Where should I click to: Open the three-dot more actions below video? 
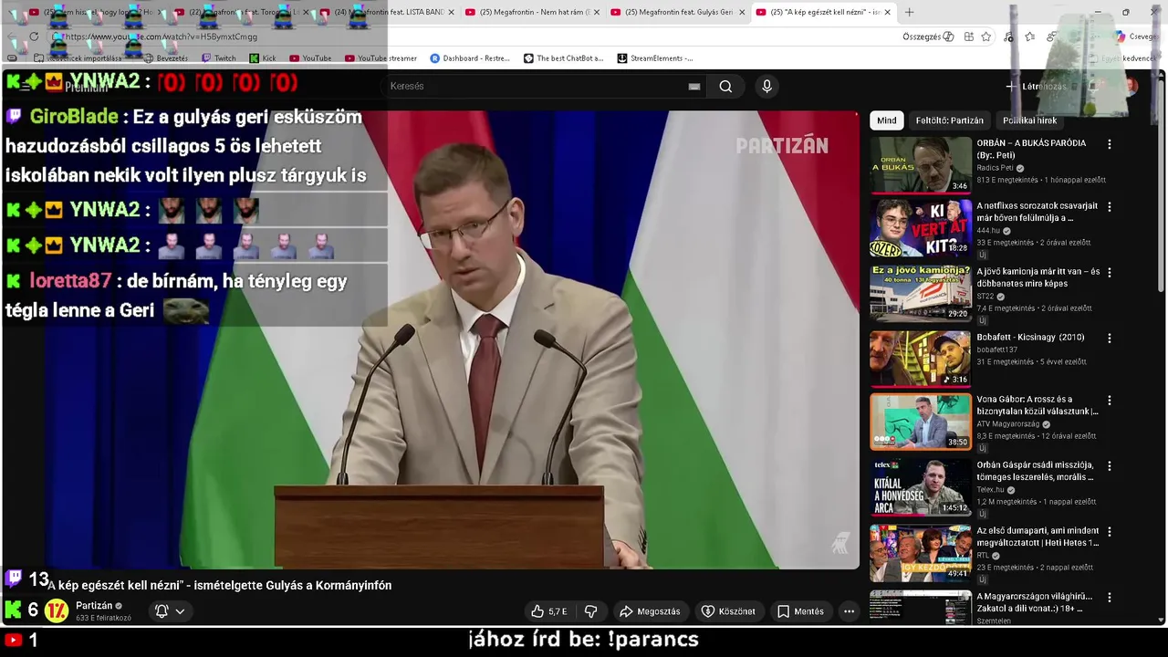[x=849, y=611]
